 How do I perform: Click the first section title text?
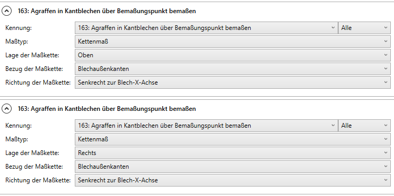pyautogui.click(x=107, y=11)
